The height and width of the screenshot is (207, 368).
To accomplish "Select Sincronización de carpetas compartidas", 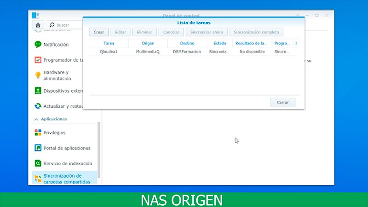I will [x=64, y=178].
